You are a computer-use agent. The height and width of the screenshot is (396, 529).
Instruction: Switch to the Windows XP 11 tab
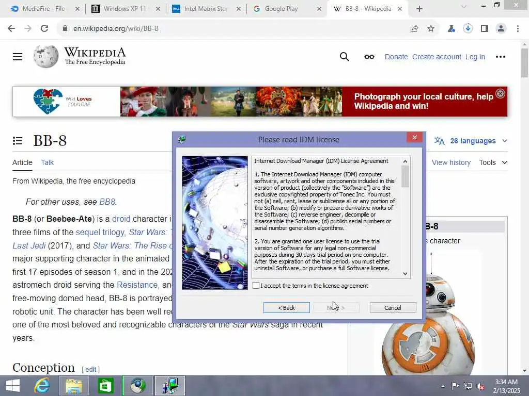click(125, 9)
